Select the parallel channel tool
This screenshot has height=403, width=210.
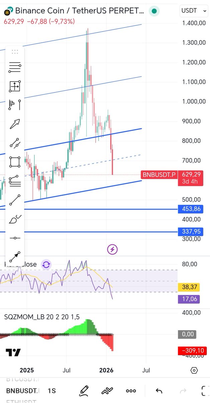point(15,143)
